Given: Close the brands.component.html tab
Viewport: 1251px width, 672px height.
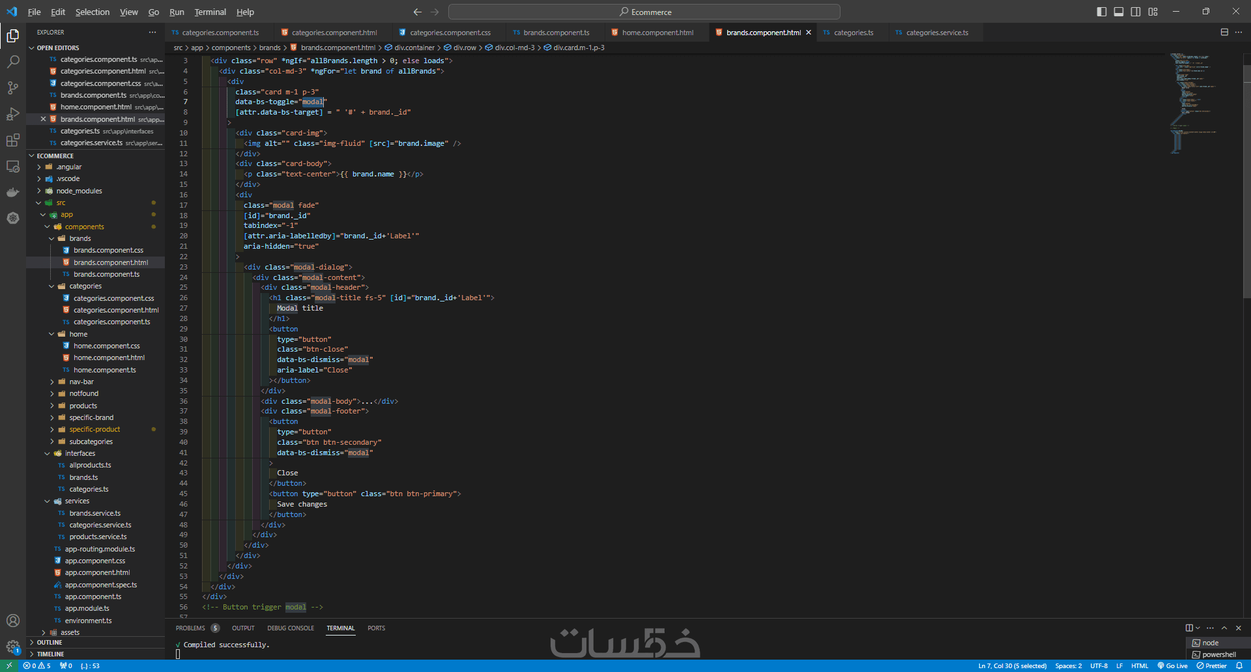Looking at the screenshot, I should click(x=809, y=33).
